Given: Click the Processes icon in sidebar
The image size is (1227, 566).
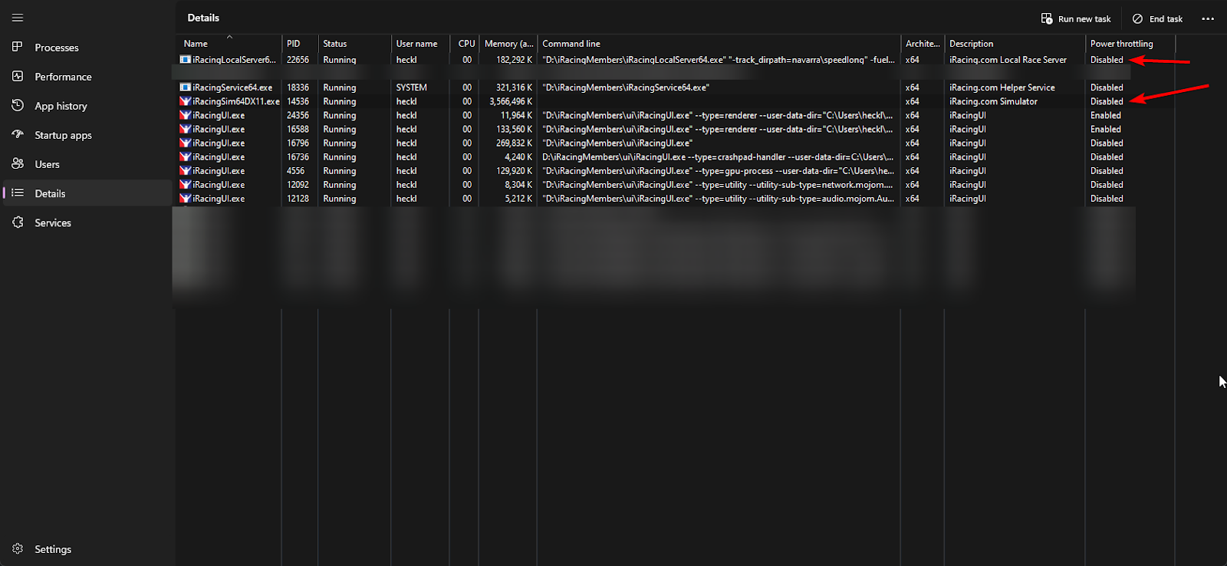Looking at the screenshot, I should pyautogui.click(x=18, y=47).
